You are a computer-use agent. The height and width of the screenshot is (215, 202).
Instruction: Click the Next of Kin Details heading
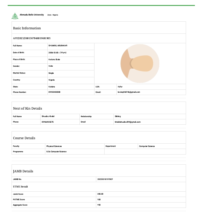(28, 108)
